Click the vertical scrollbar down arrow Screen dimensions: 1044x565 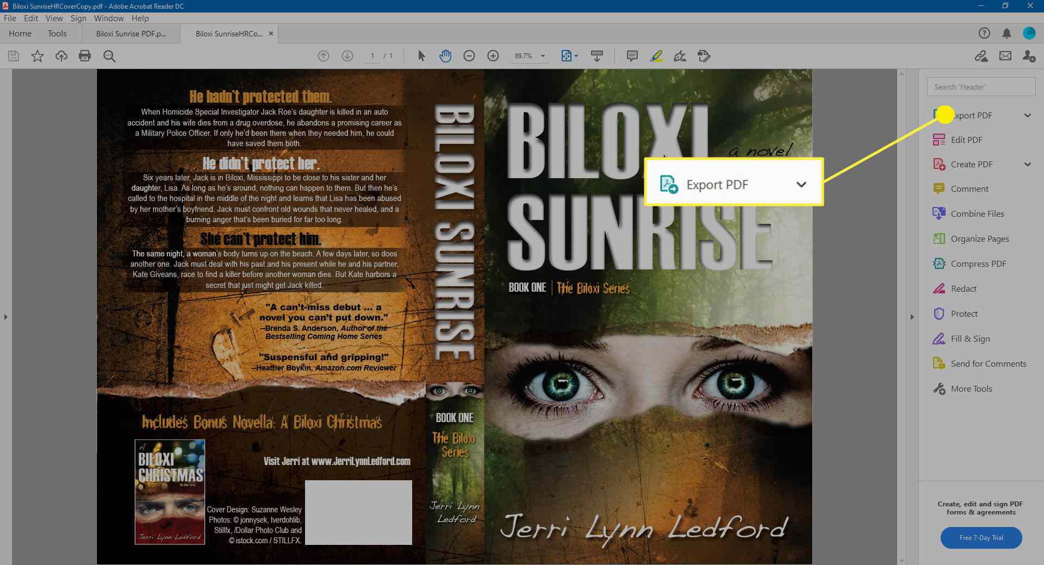click(x=902, y=560)
